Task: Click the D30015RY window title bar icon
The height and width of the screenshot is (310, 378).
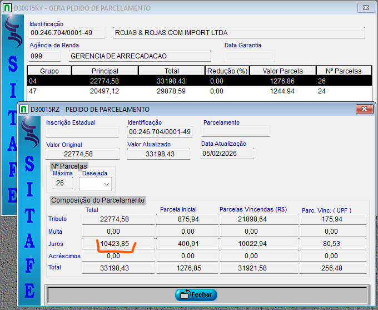Action: [x=8, y=8]
